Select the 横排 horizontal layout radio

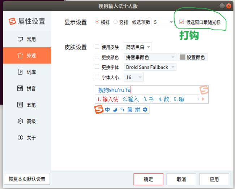pyautogui.click(x=97, y=22)
